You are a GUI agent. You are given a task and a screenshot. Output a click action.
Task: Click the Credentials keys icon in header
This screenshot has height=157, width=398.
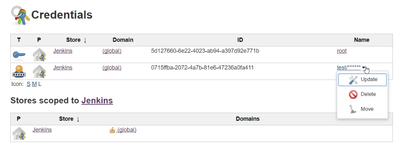pyautogui.click(x=20, y=15)
